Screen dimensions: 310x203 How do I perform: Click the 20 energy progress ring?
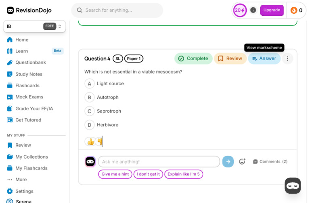[240, 10]
